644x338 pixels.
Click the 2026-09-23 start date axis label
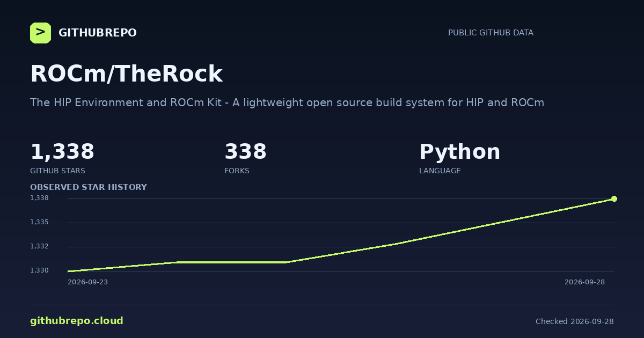tap(87, 282)
